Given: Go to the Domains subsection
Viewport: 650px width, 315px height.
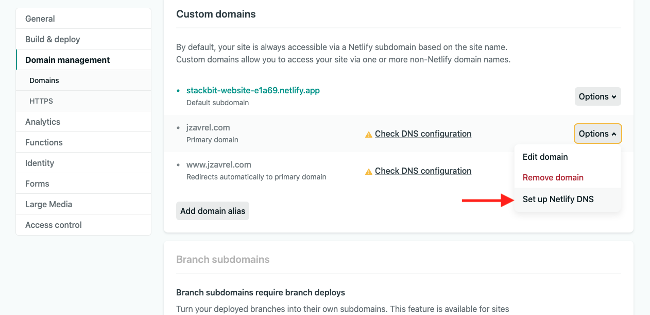Looking at the screenshot, I should click(x=83, y=80).
